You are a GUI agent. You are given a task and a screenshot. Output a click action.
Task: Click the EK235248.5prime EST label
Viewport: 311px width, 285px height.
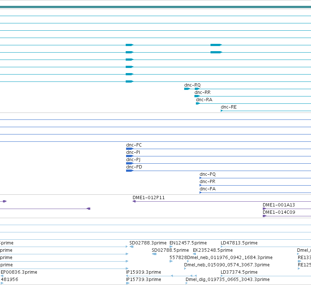(x=213, y=251)
